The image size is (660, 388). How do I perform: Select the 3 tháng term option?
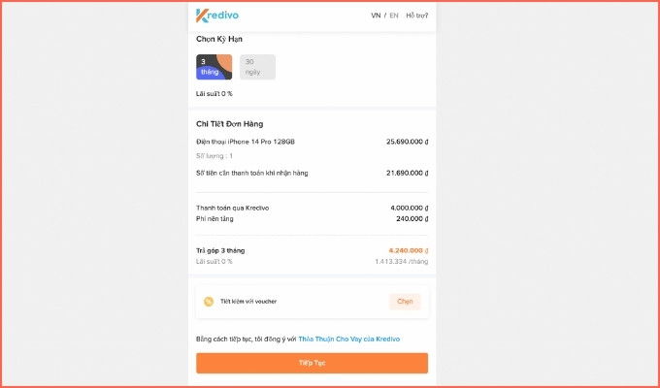(214, 67)
